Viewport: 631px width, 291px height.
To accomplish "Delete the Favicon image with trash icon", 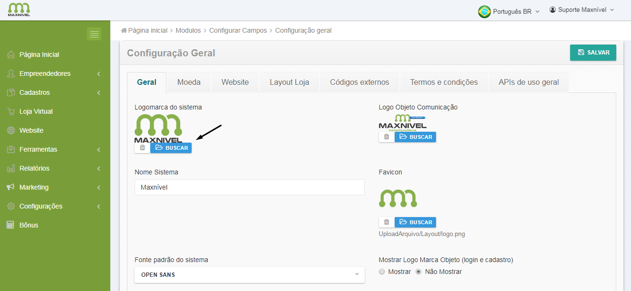I will click(x=387, y=222).
